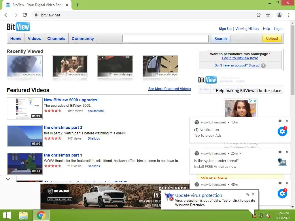The height and width of the screenshot is (221, 295).
Task: Go back using the browser back arrow
Action: [x=6, y=15]
